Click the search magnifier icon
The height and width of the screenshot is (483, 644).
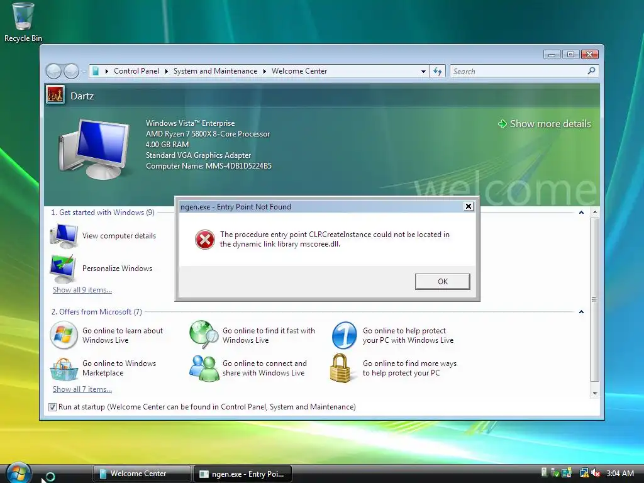[x=591, y=71]
